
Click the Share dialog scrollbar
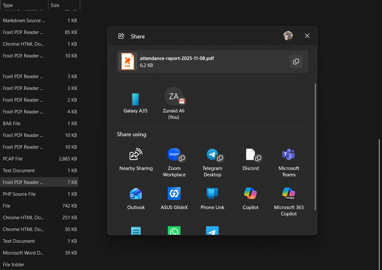tap(315, 147)
